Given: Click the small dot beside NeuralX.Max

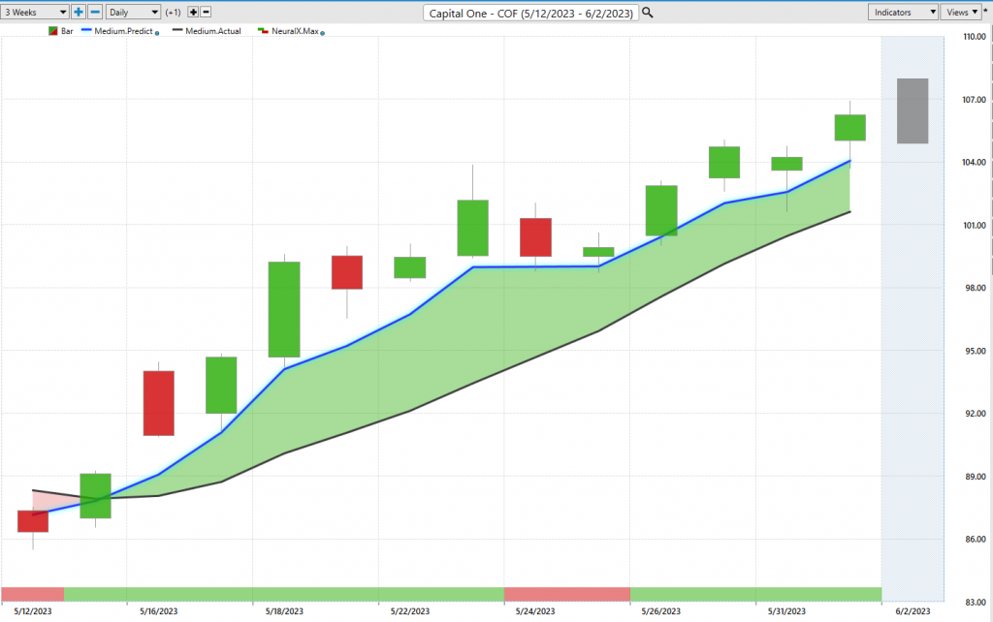Looking at the screenshot, I should coord(322,33).
